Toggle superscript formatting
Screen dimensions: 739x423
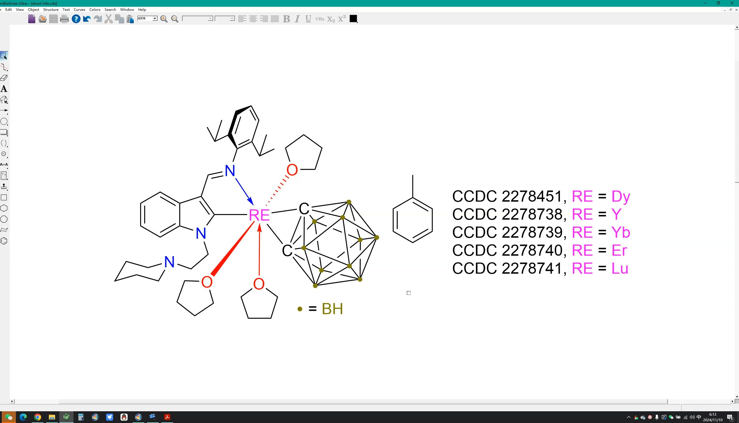(342, 19)
